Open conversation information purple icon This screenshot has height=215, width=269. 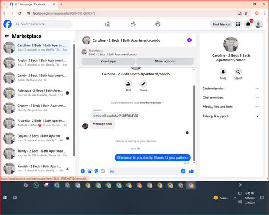tap(189, 40)
